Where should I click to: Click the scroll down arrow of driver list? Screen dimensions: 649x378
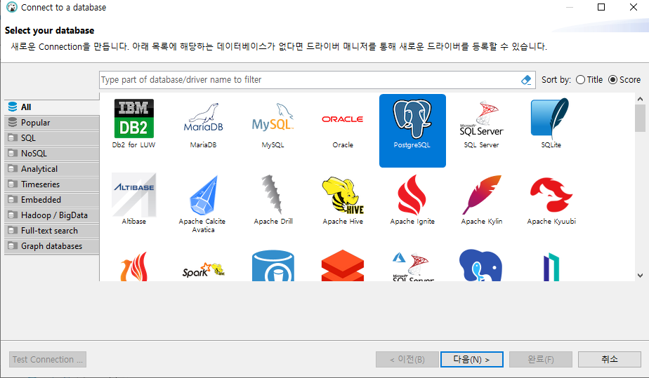640,276
